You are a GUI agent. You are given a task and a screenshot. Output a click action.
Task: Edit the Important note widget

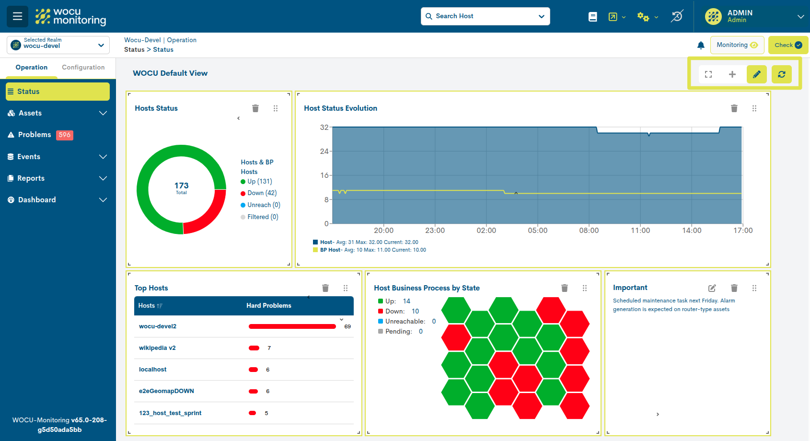[712, 288]
